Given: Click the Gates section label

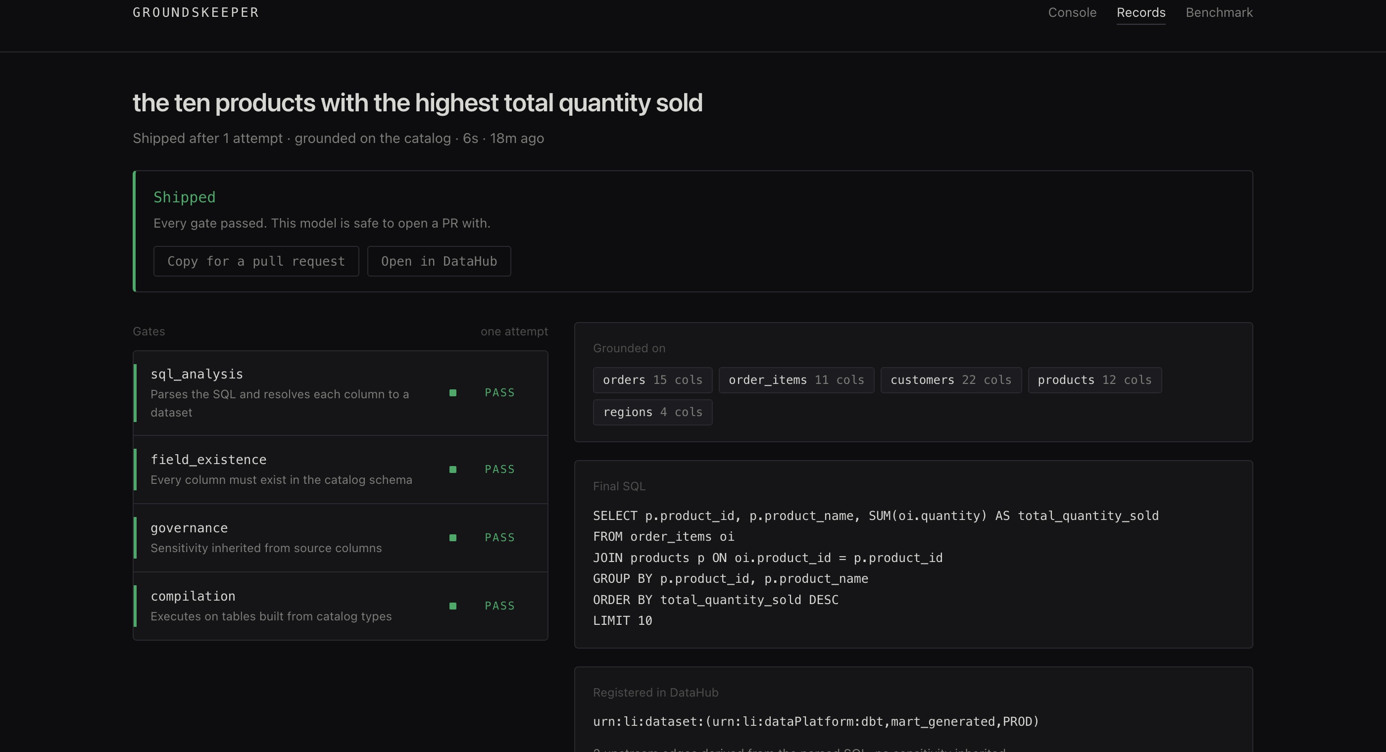Looking at the screenshot, I should [149, 332].
